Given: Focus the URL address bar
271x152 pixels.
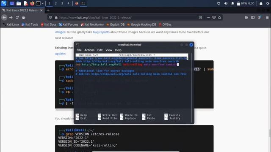Looking at the screenshot, I should click(128, 17).
